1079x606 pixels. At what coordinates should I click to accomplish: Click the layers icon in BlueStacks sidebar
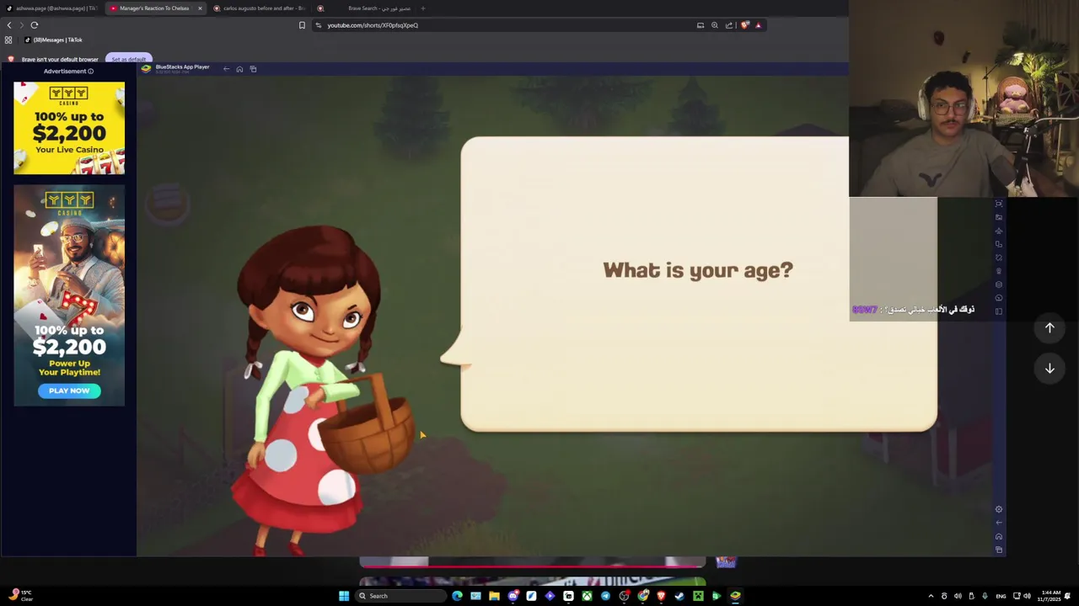999,284
